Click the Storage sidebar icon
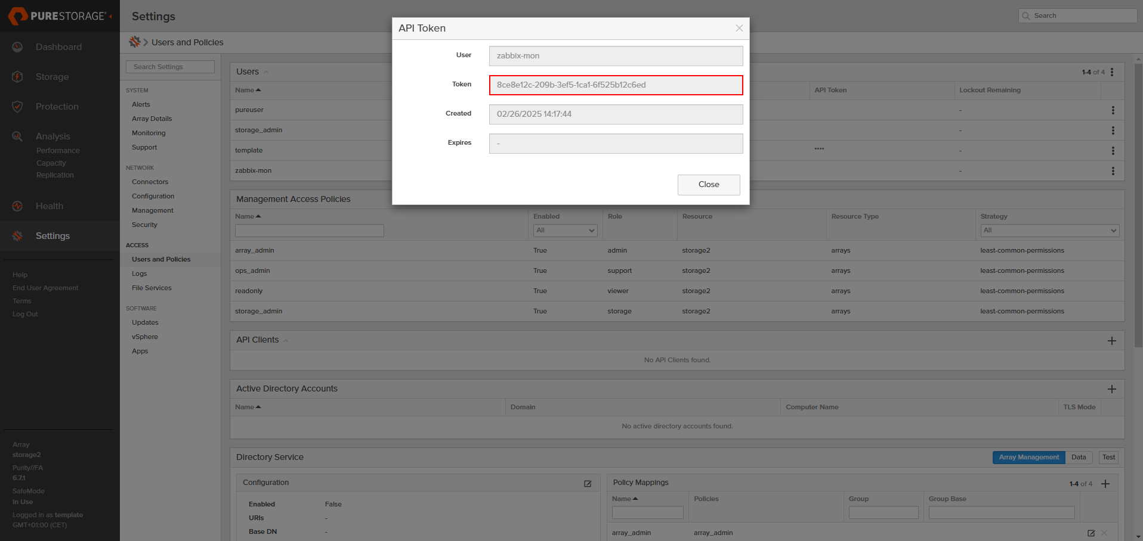This screenshot has width=1143, height=541. pos(17,77)
